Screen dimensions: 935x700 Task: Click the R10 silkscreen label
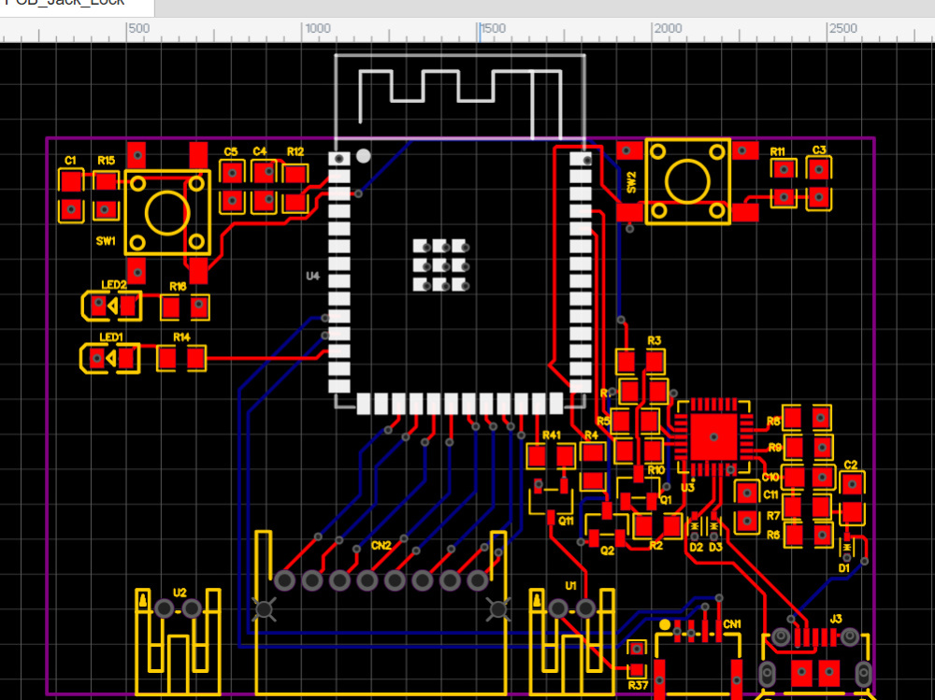656,470
